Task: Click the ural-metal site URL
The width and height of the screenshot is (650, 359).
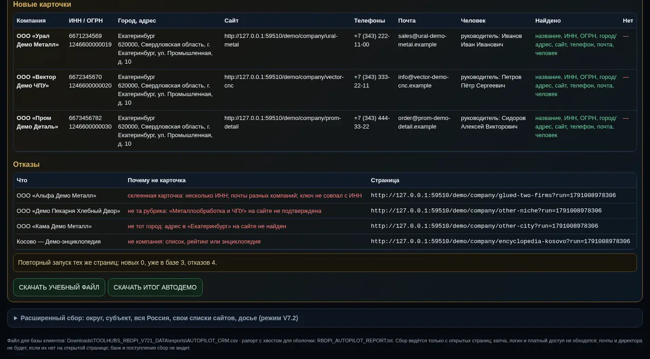Action: click(281, 40)
